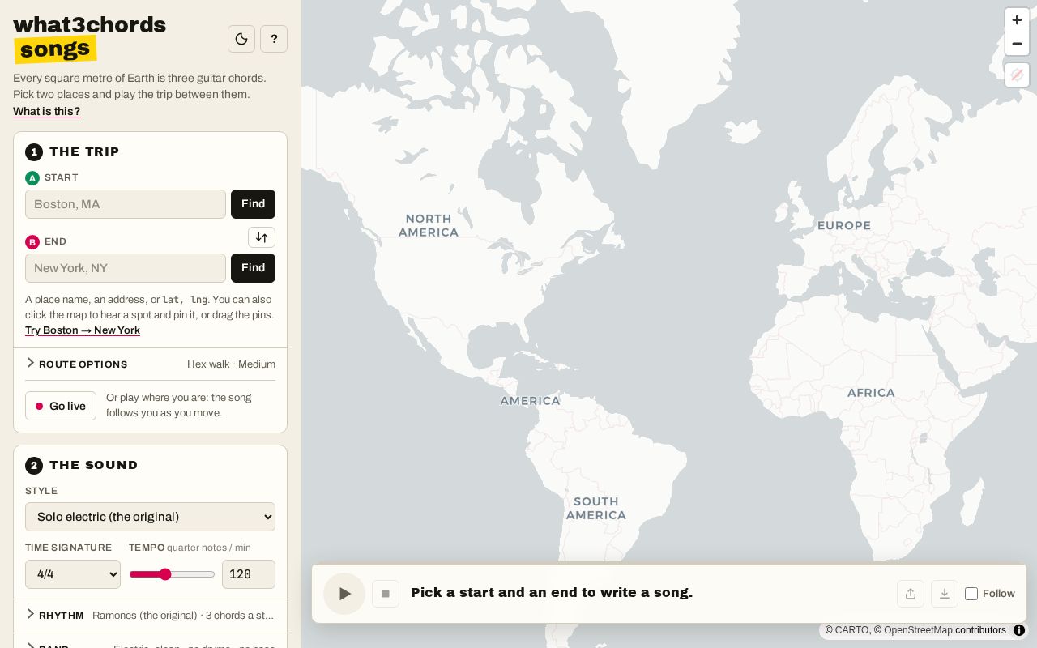Zoom out on the map
1037x648 pixels.
(x=1017, y=44)
